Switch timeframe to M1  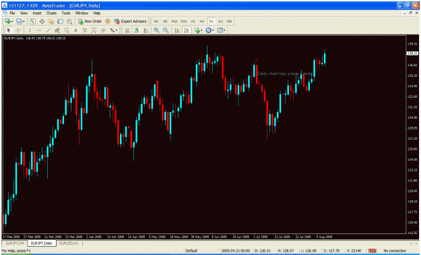click(x=156, y=22)
